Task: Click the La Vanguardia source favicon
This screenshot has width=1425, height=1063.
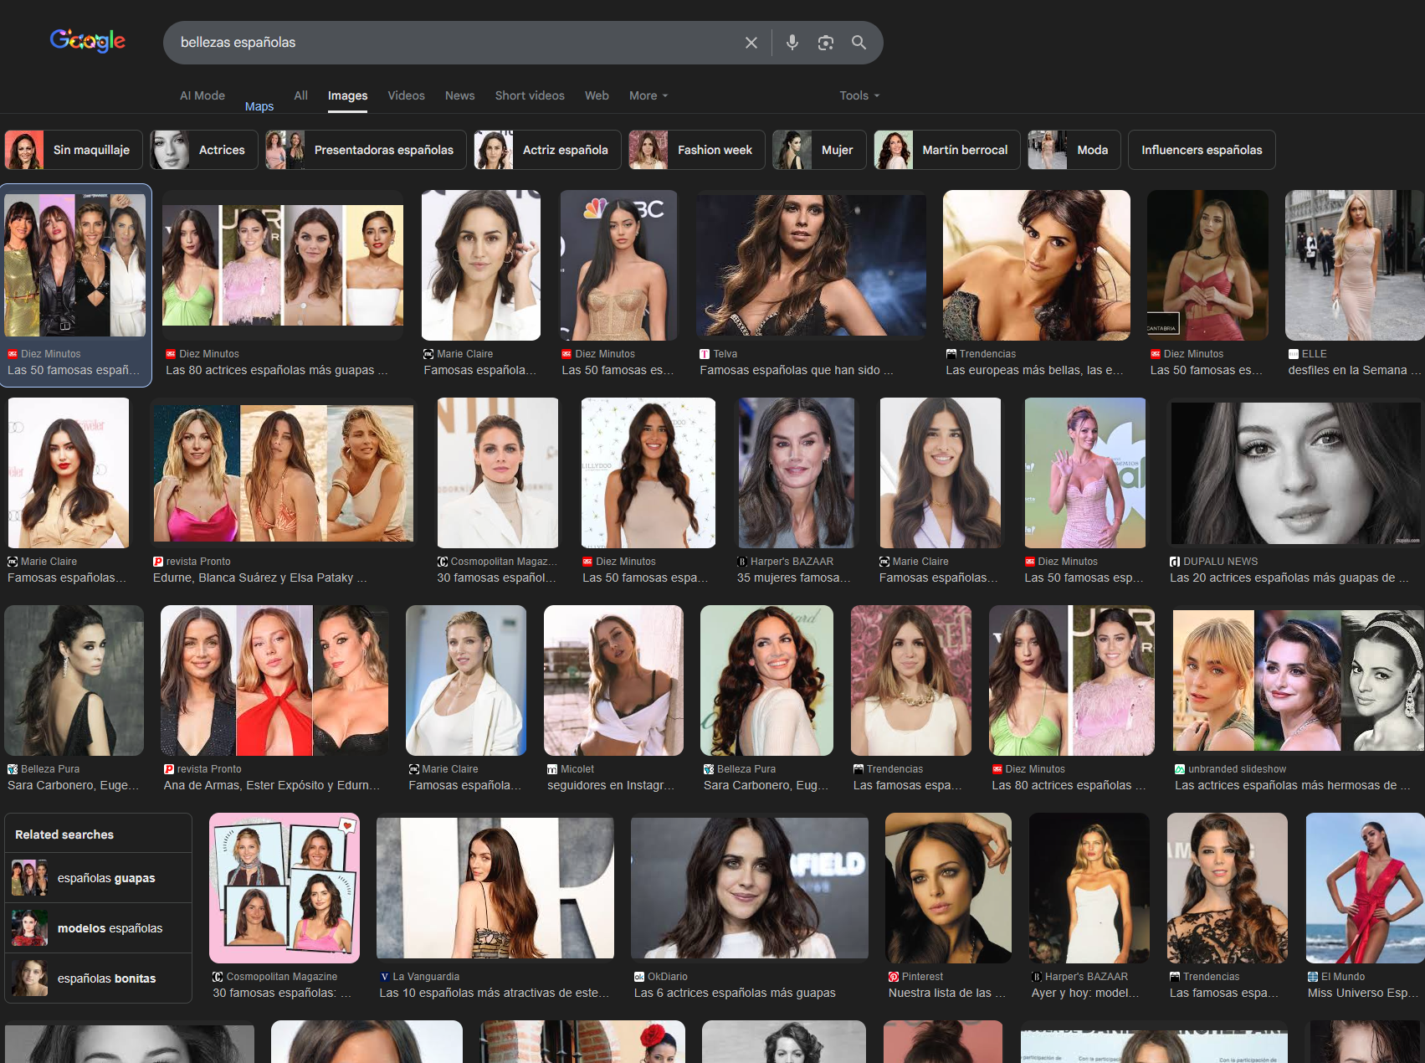Action: coord(384,977)
